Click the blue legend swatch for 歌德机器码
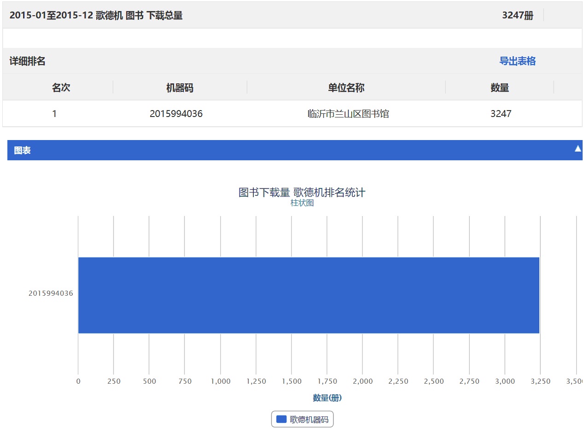Screen dimensions: 584x433 click(x=281, y=419)
